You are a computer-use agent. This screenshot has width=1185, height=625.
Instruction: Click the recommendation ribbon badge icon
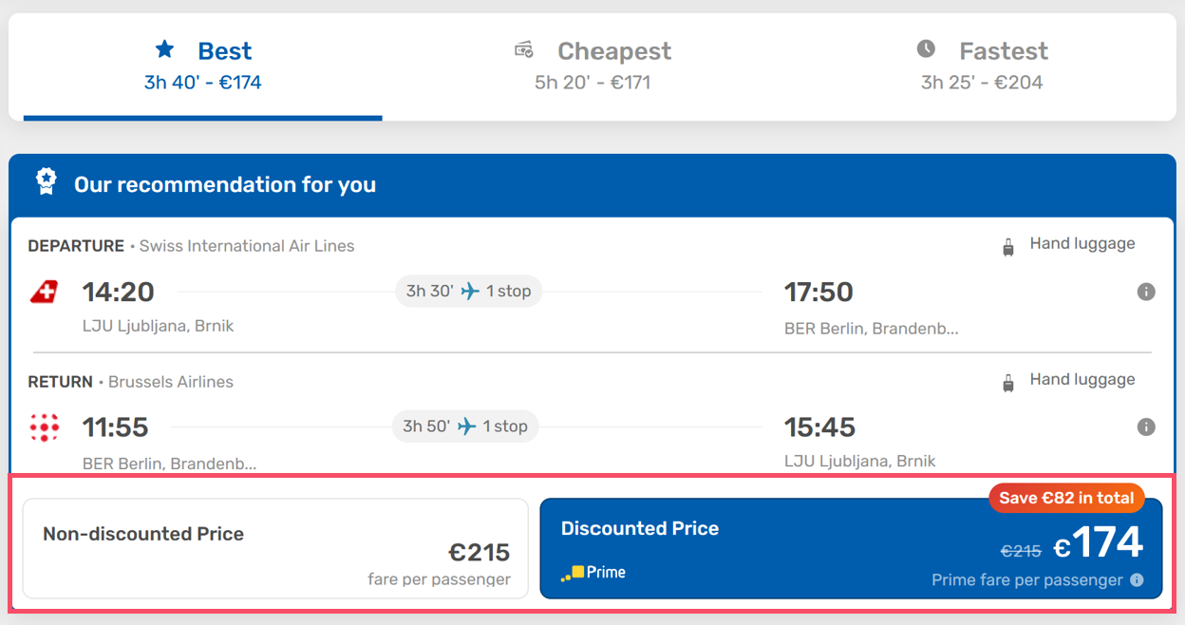[46, 181]
